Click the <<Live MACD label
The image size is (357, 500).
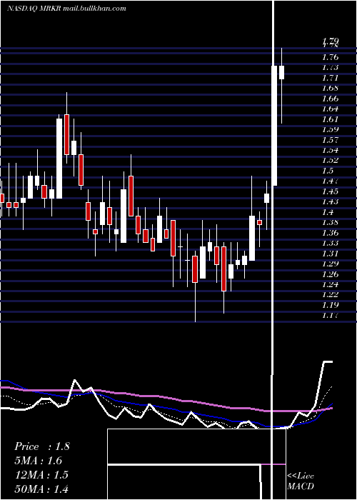pos(301,481)
